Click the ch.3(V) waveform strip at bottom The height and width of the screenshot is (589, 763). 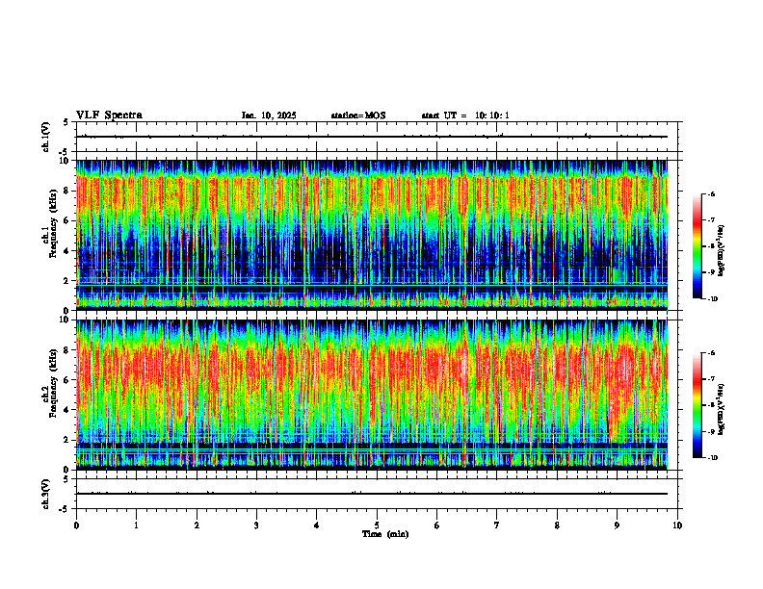click(x=379, y=494)
